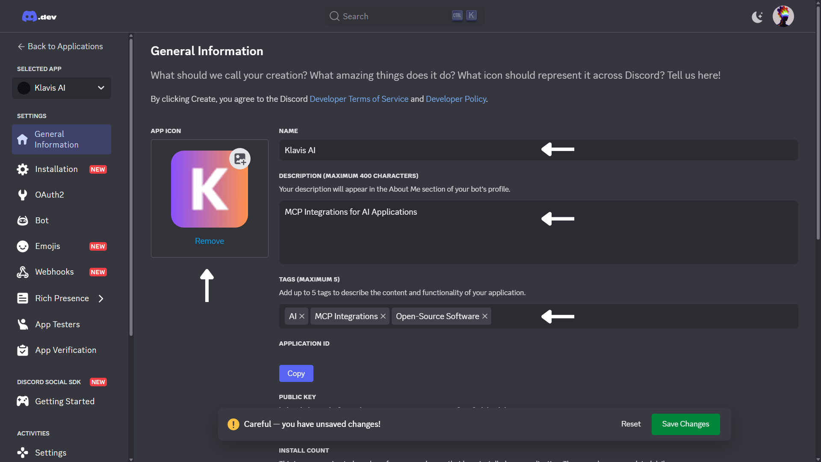Viewport: 821px width, 462px height.
Task: Remove the MCP Integrations tag
Action: pyautogui.click(x=383, y=317)
